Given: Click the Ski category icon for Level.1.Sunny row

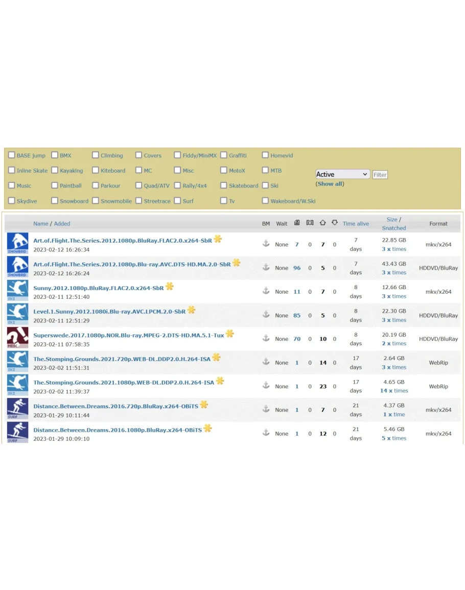Looking at the screenshot, I should pos(18,314).
